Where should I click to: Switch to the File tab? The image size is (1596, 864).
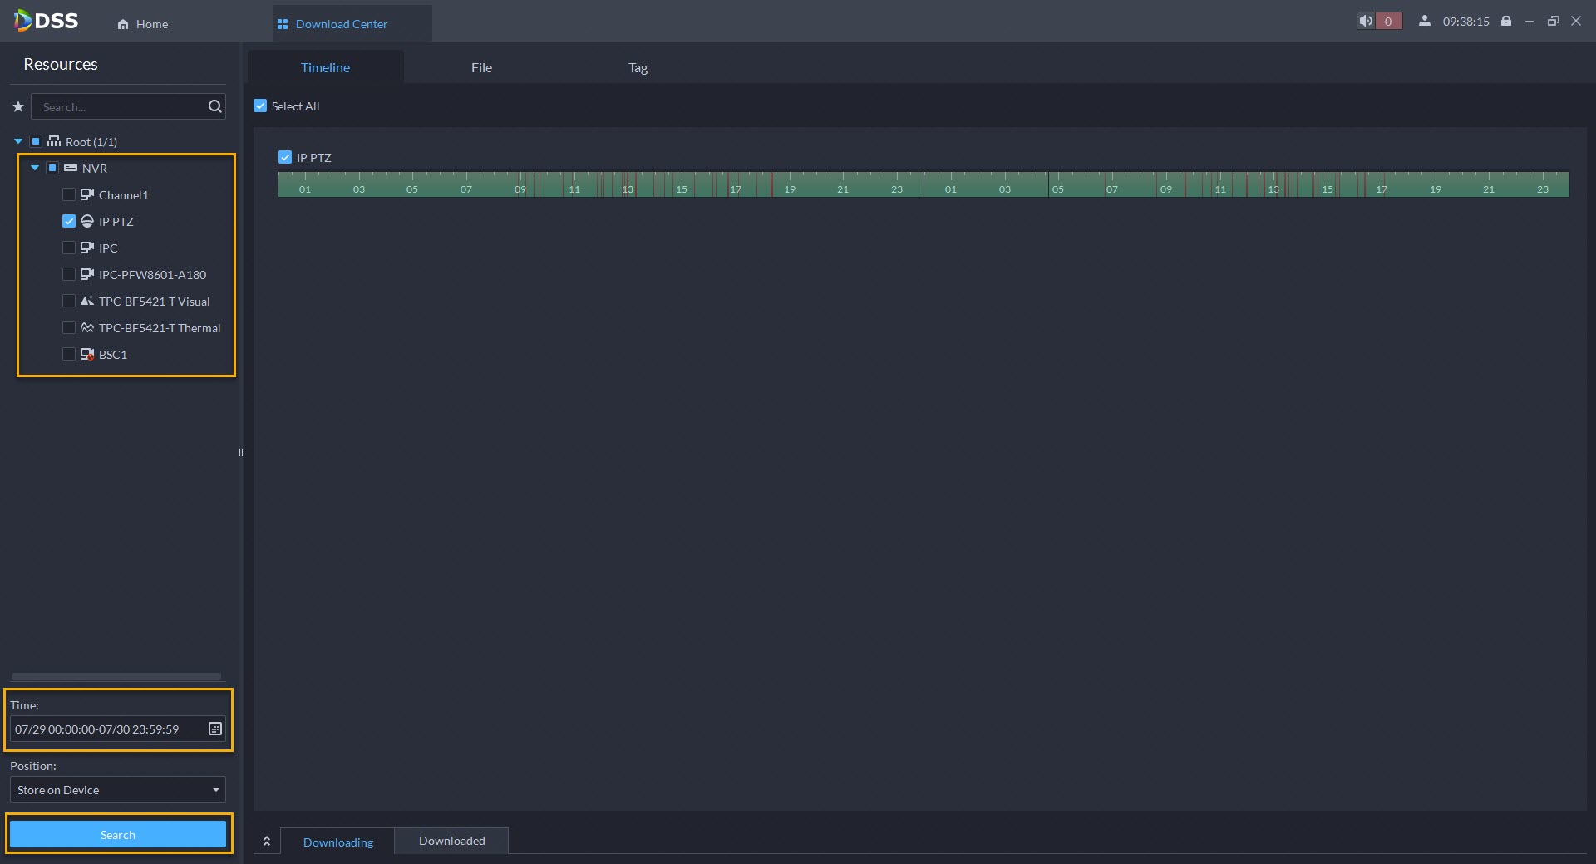[x=481, y=67]
